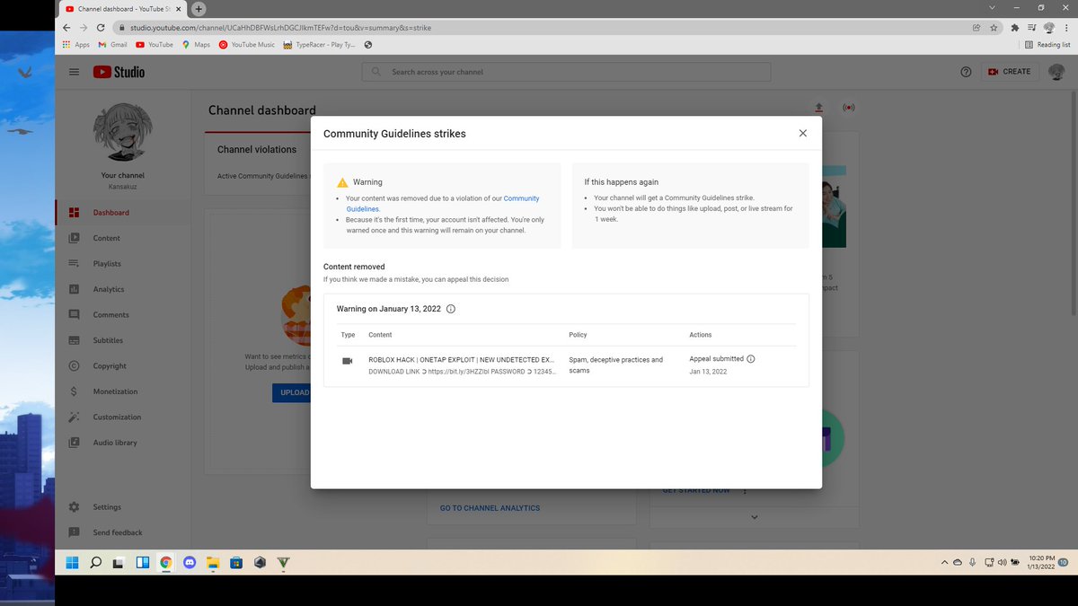Image resolution: width=1078 pixels, height=606 pixels.
Task: Open the YouTube bookmark
Action: 154,44
